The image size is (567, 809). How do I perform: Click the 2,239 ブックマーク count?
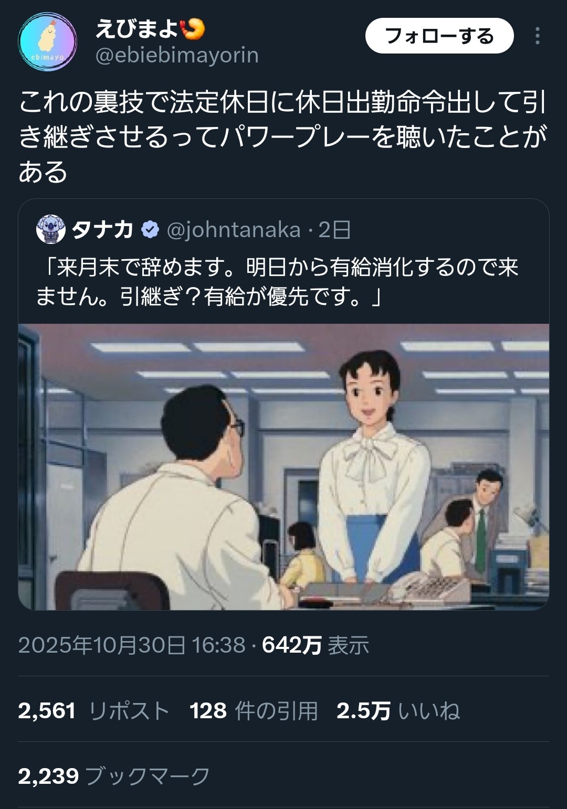[114, 776]
